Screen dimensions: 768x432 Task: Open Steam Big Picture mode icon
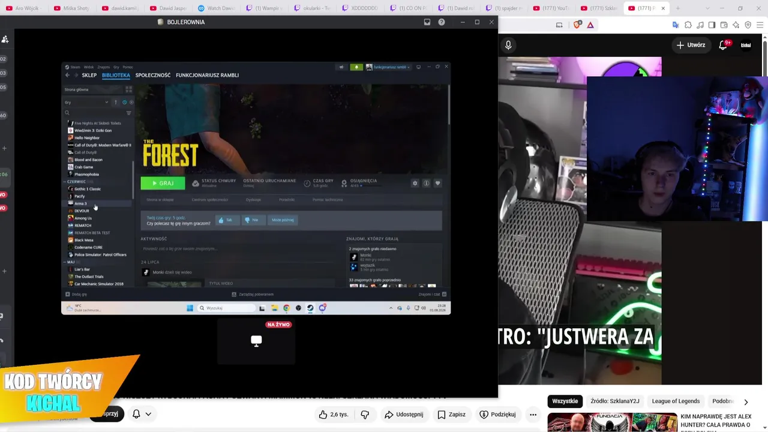418,67
